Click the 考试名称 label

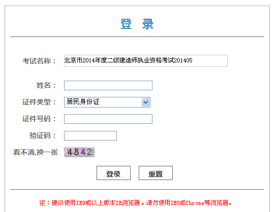[39, 61]
